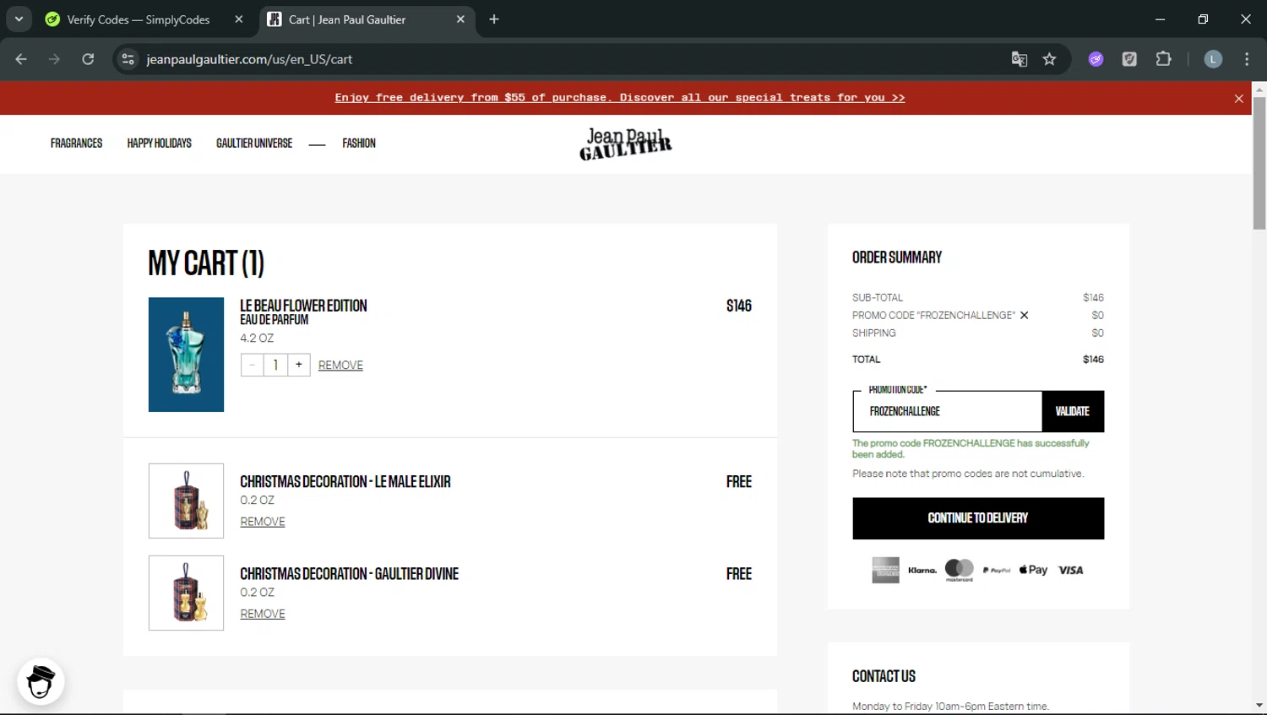The width and height of the screenshot is (1267, 715).
Task: Click the Jean Paul Gaultier logo
Action: click(626, 144)
